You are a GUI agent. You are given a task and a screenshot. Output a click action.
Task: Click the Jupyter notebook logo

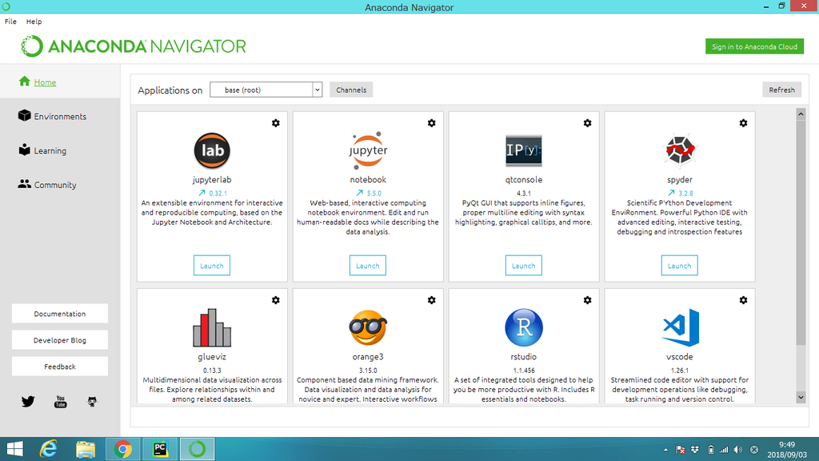click(x=368, y=150)
